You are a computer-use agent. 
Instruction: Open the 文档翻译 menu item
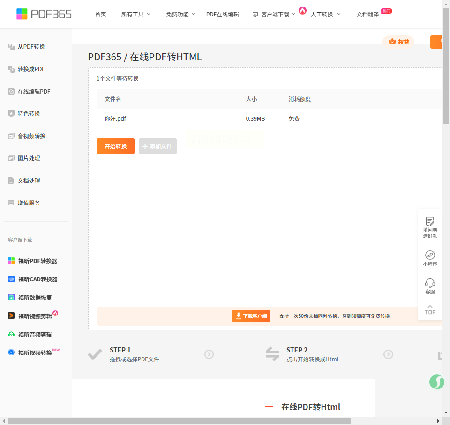[367, 15]
